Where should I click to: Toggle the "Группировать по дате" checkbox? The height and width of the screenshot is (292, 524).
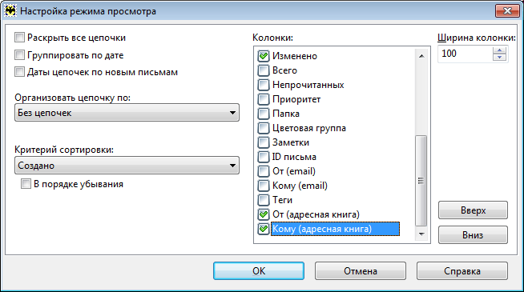pos(19,54)
